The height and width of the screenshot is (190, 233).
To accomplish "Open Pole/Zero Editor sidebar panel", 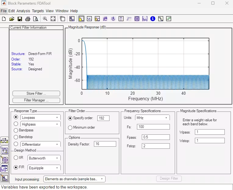I will [4, 159].
